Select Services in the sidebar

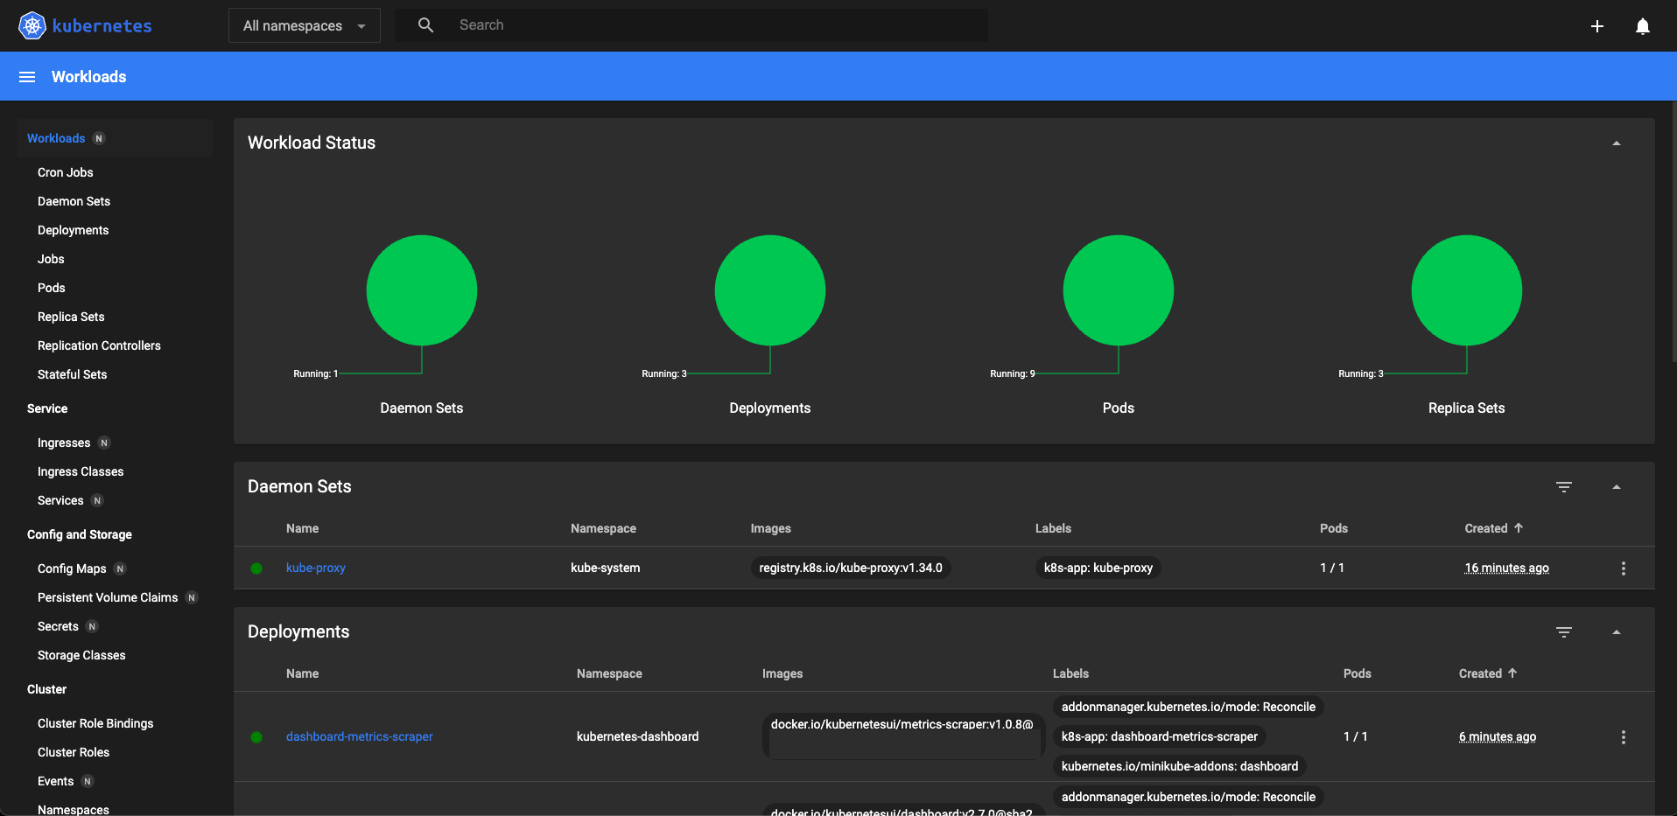60,499
